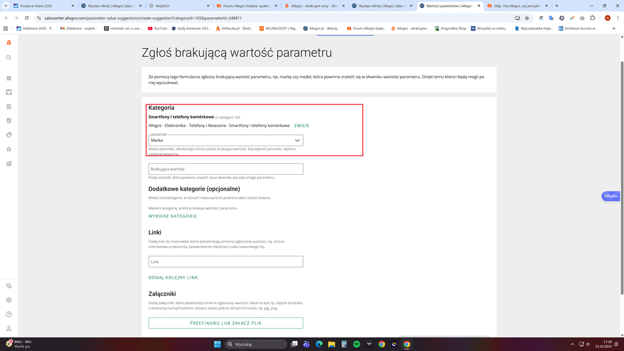
Task: Launch Spotify from the taskbar
Action: point(357,344)
